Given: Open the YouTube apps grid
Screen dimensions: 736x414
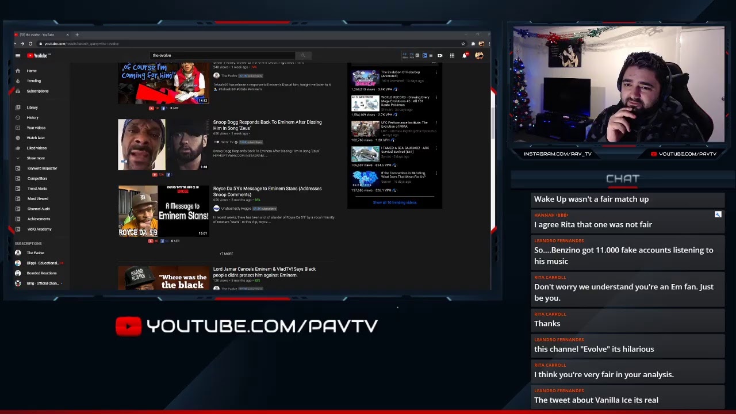Looking at the screenshot, I should click(x=452, y=56).
